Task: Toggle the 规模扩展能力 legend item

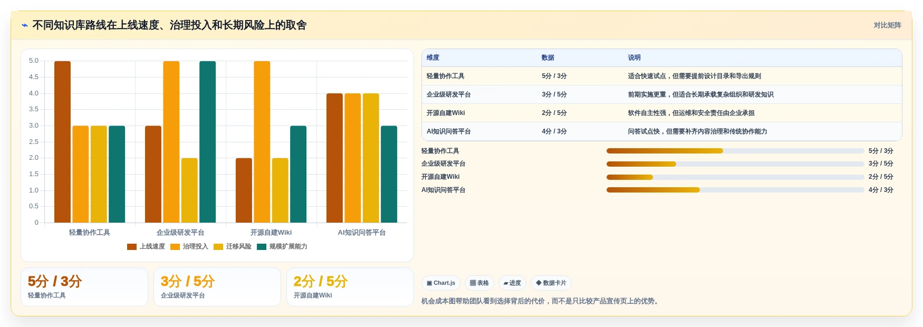Action: tap(282, 247)
